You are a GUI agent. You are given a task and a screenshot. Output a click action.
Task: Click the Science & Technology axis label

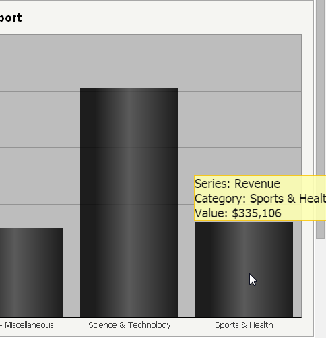(x=129, y=325)
